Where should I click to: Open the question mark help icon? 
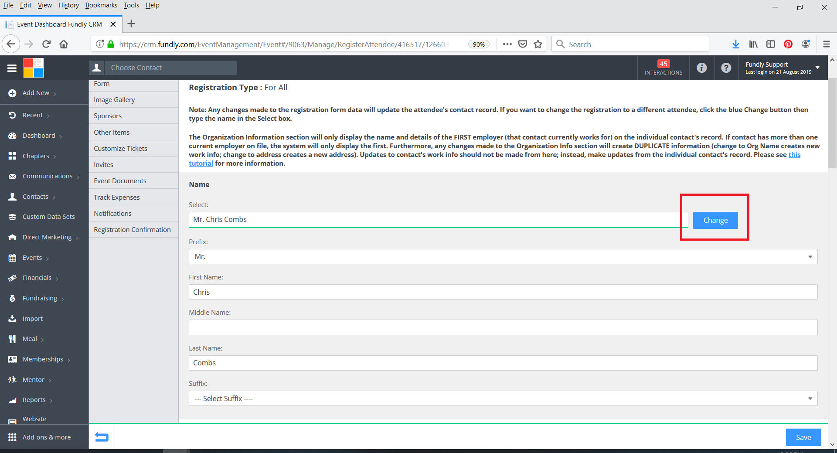pos(726,68)
